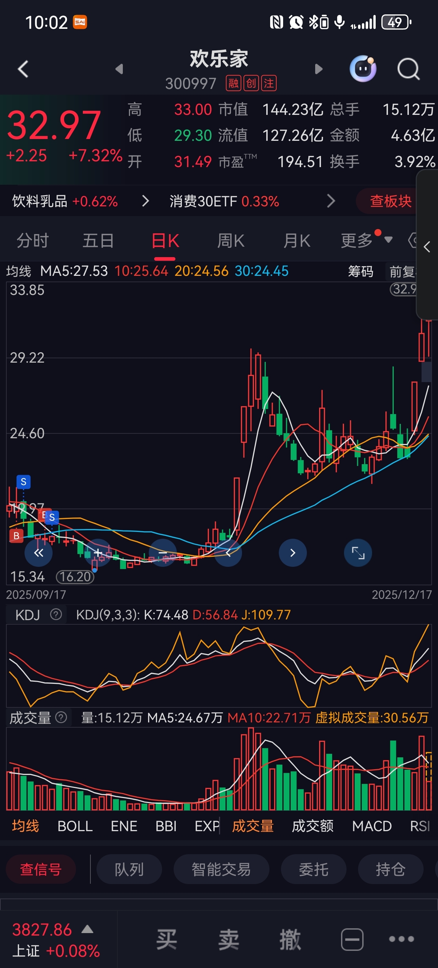438x968 pixels.
Task: Expand the 更多 chart period dropdown
Action: click(366, 241)
